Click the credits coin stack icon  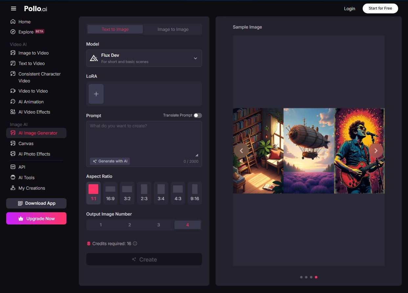point(88,243)
